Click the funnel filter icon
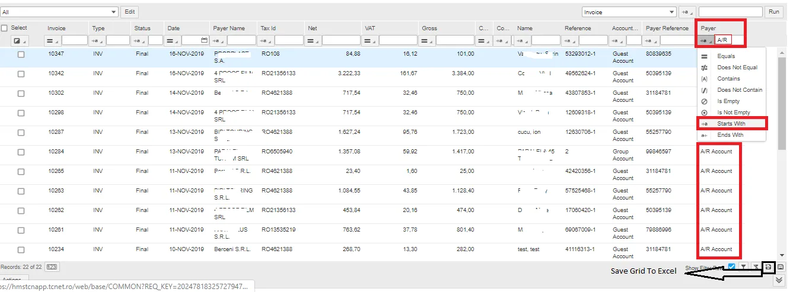 click(x=743, y=267)
